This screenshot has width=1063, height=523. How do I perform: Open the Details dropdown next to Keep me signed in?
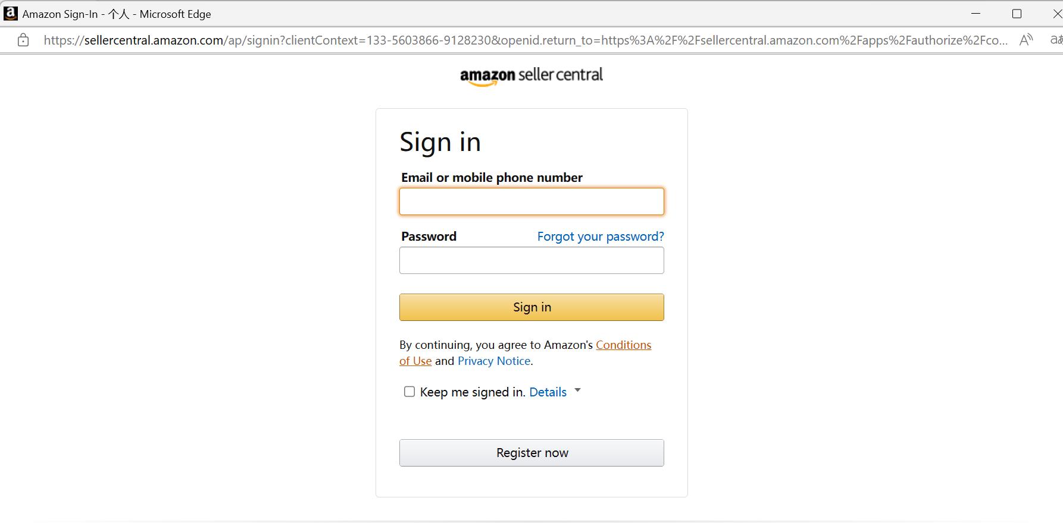pos(548,392)
